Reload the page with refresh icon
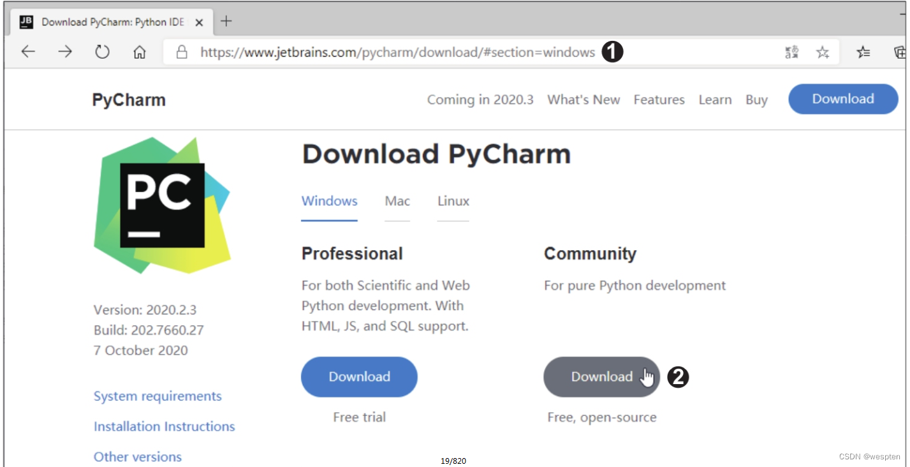This screenshot has height=467, width=910. (x=102, y=52)
